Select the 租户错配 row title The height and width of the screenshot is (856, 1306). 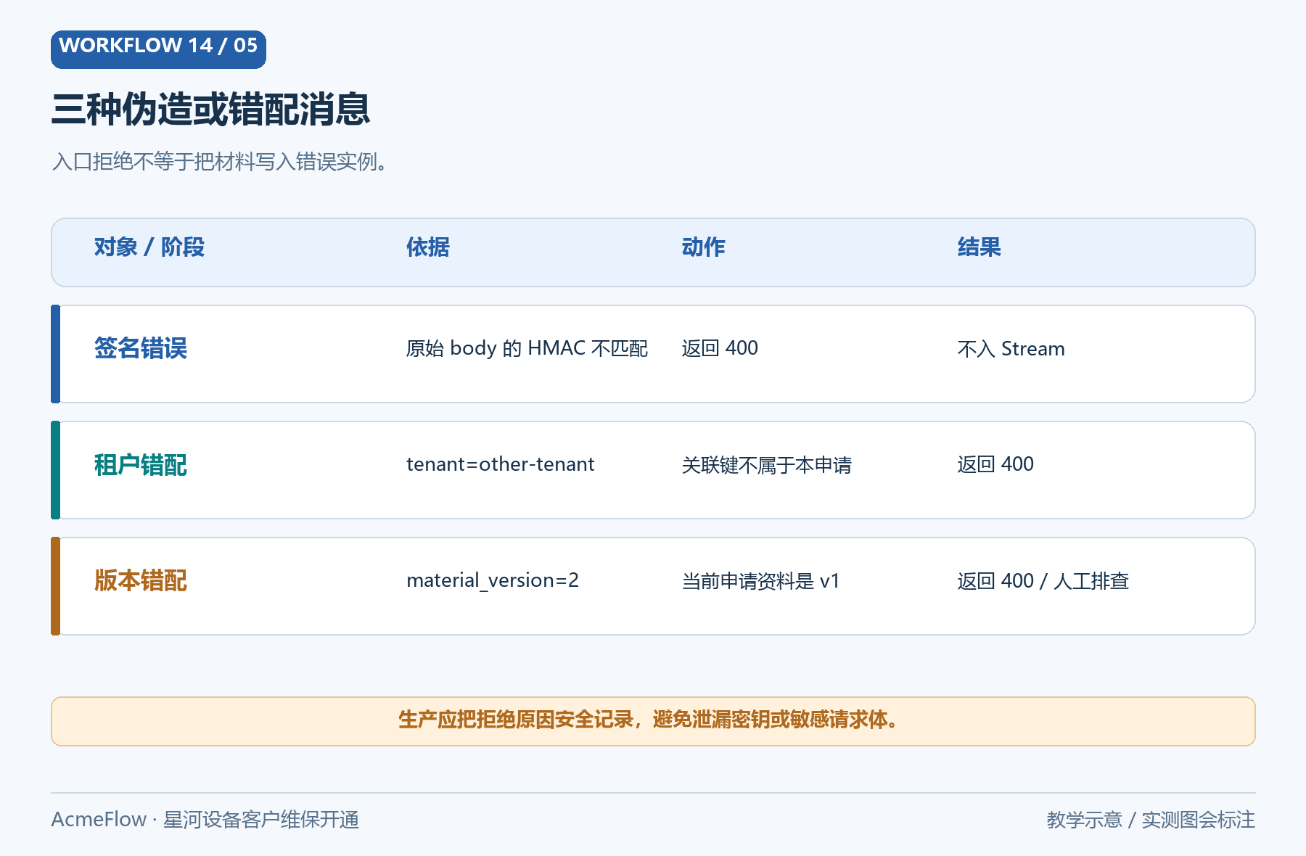tap(141, 465)
